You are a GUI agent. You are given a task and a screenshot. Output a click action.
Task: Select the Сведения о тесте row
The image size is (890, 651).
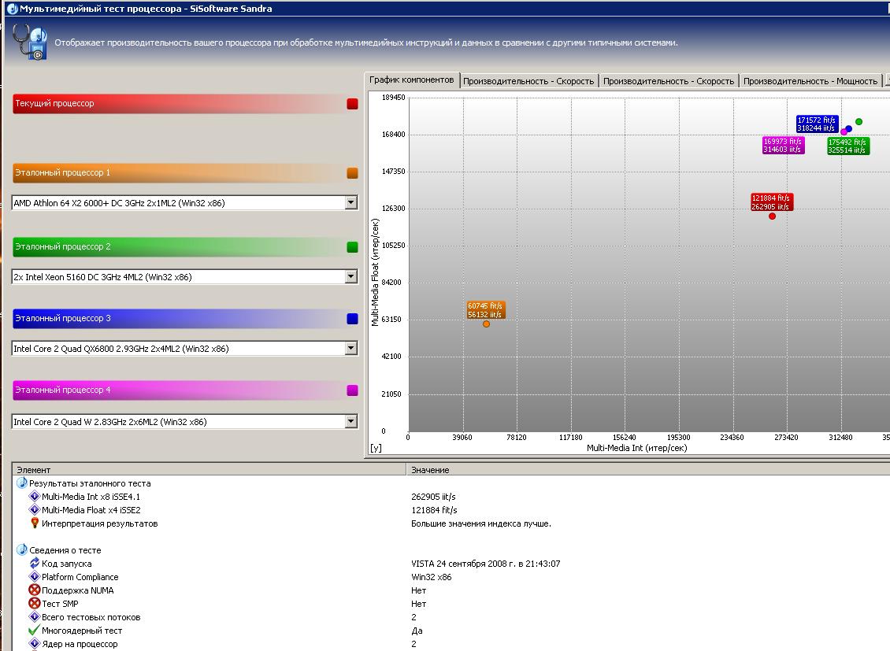(65, 550)
